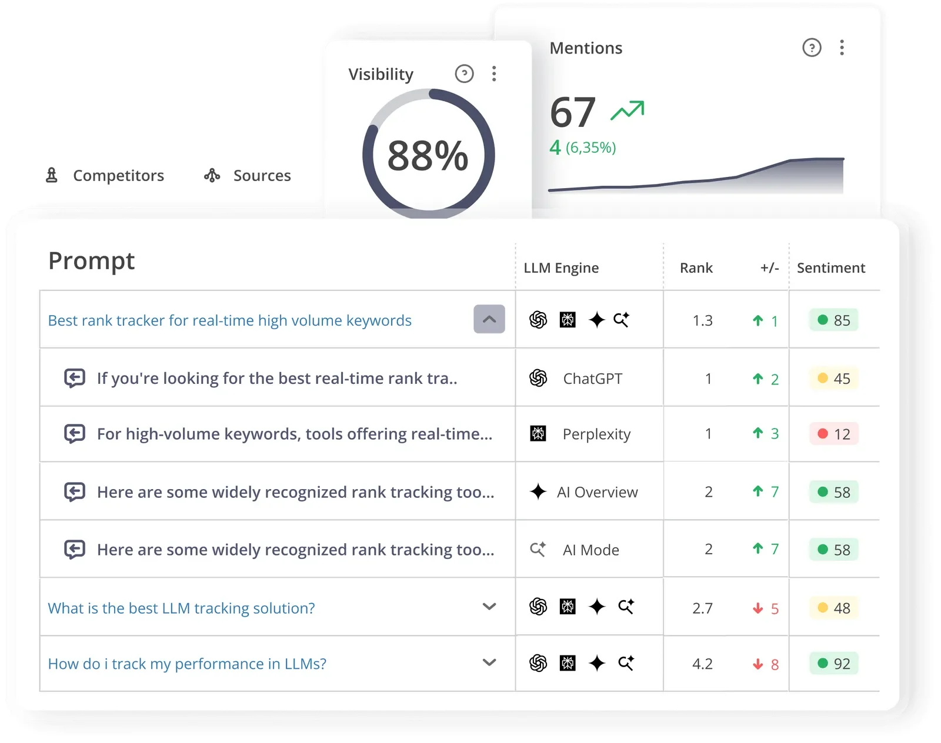Viewport: 941px width, 743px height.
Task: Open widely recognized response in AI Mode row
Action: pyautogui.click(x=295, y=550)
